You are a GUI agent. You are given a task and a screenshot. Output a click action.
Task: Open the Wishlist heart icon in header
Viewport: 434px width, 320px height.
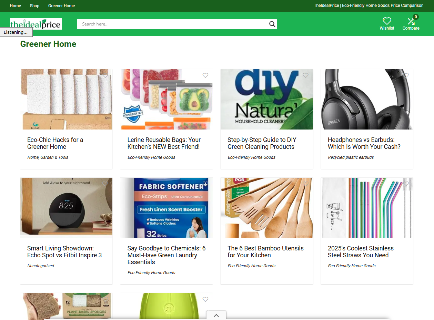point(387,21)
